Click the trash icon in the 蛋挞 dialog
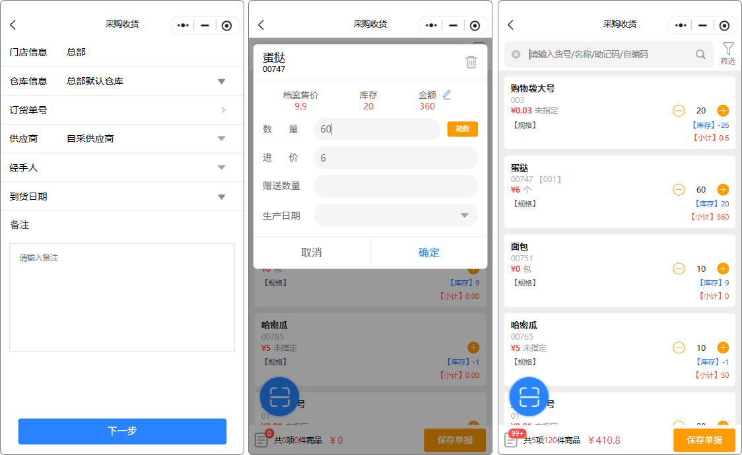Viewport: 742px width, 455px height. [x=471, y=62]
